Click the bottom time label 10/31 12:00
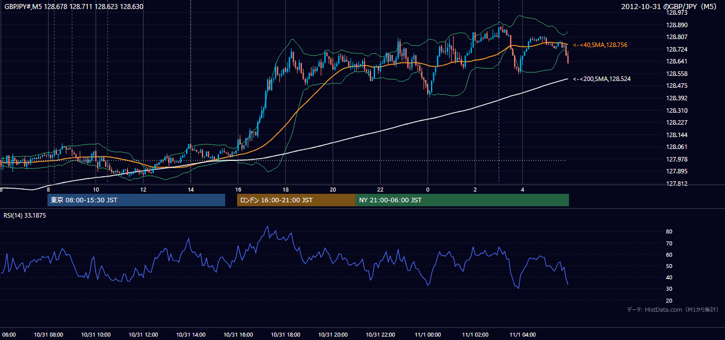 [x=144, y=334]
